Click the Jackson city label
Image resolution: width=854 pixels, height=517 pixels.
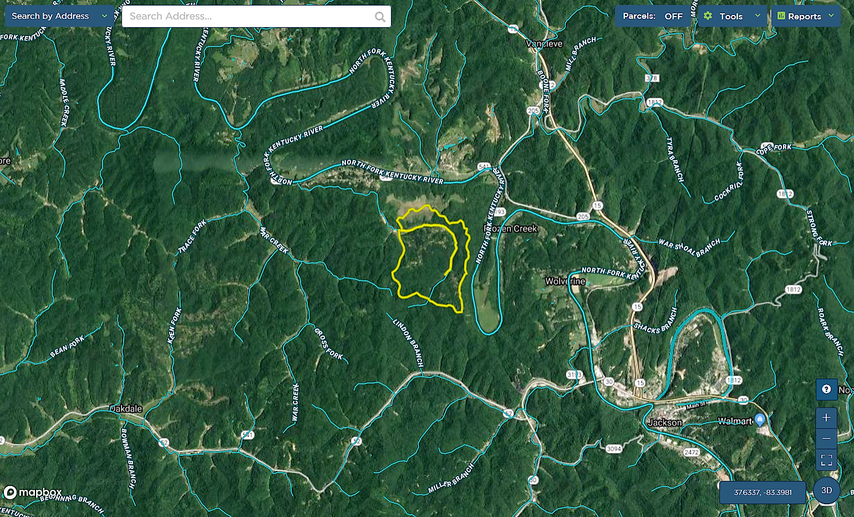(x=665, y=422)
